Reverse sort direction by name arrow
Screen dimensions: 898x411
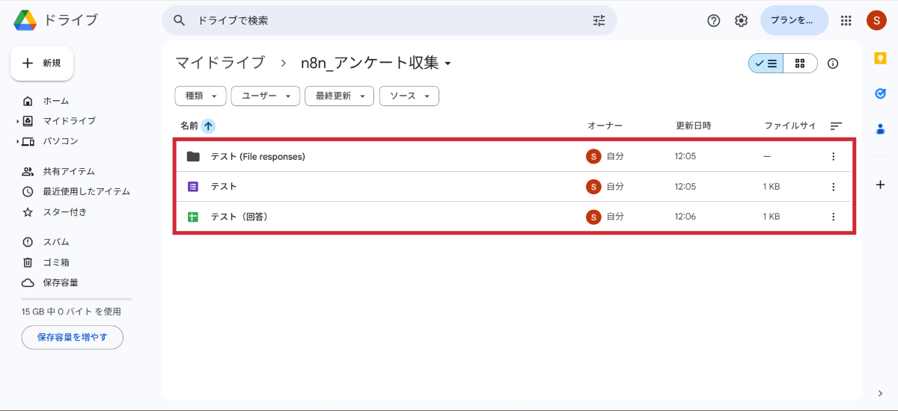208,126
